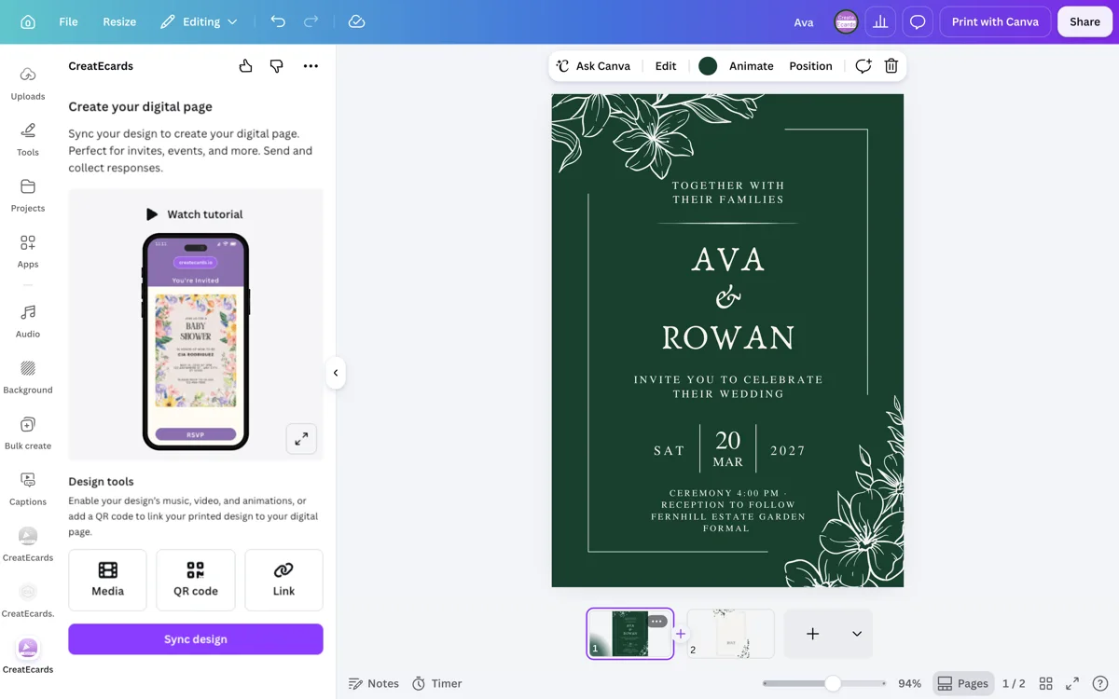
Task: Open Bulk create in the sidebar
Action: (x=28, y=432)
